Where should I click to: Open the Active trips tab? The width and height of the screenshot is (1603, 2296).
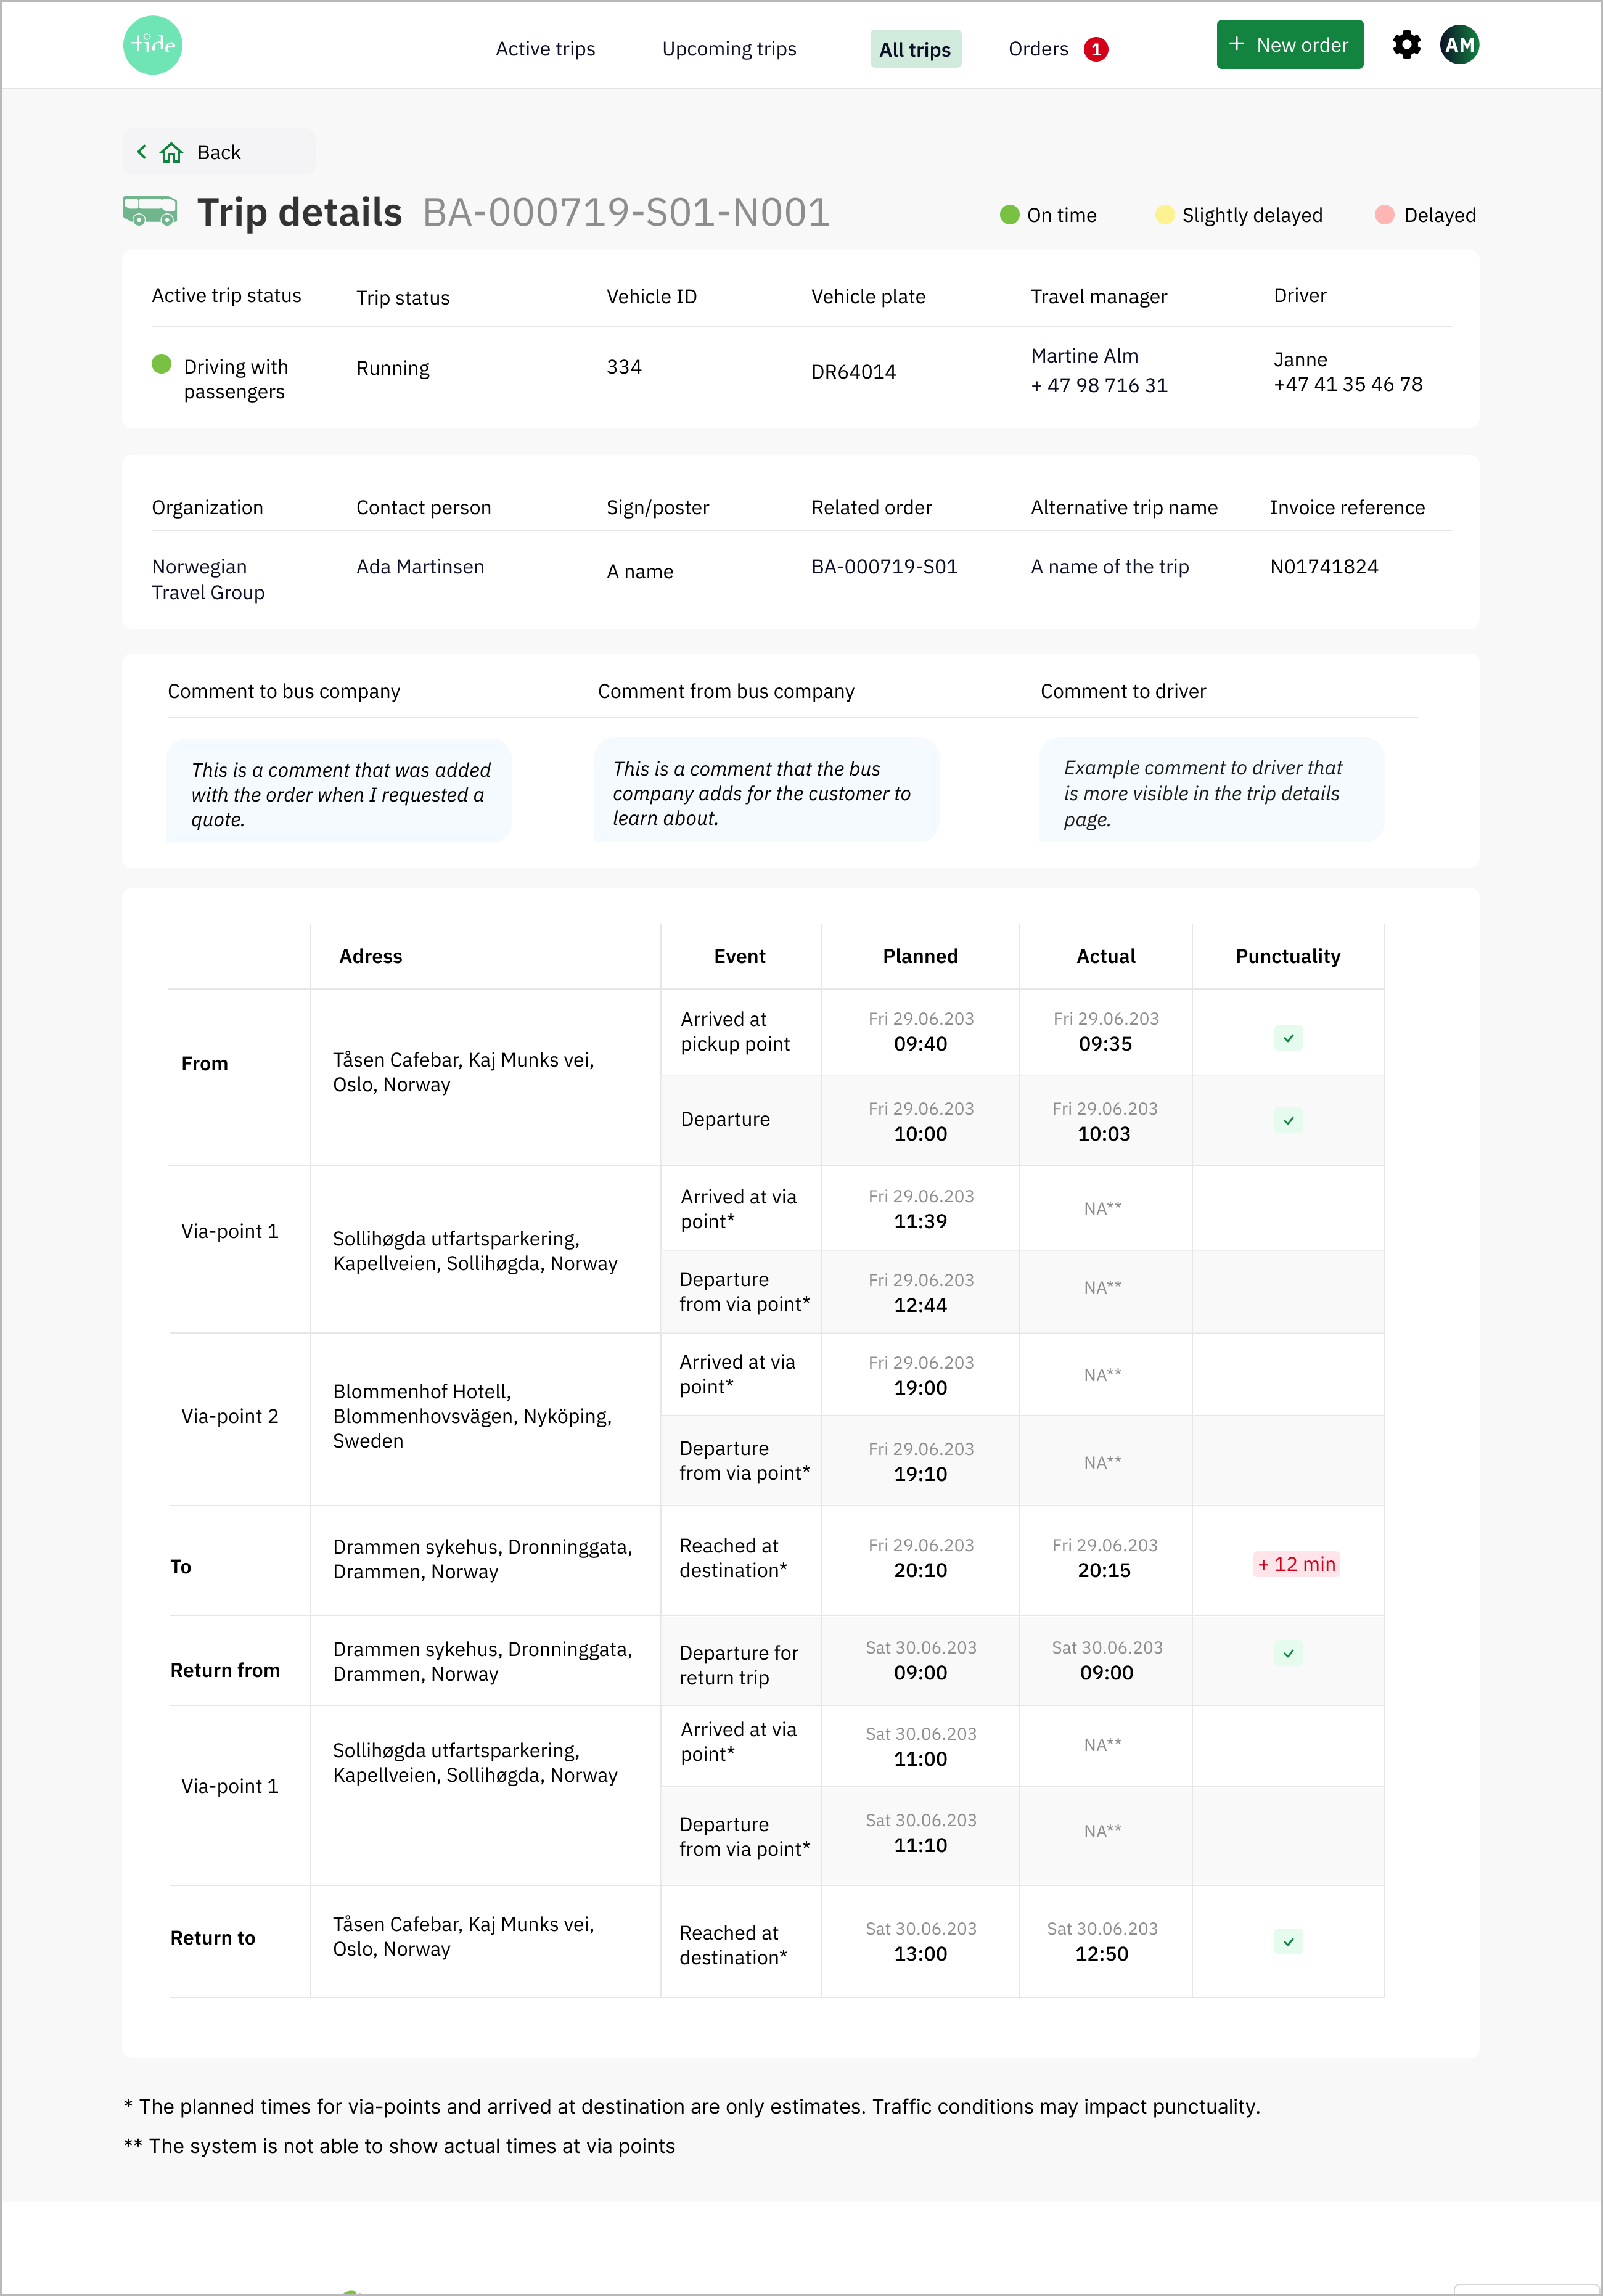[545, 49]
